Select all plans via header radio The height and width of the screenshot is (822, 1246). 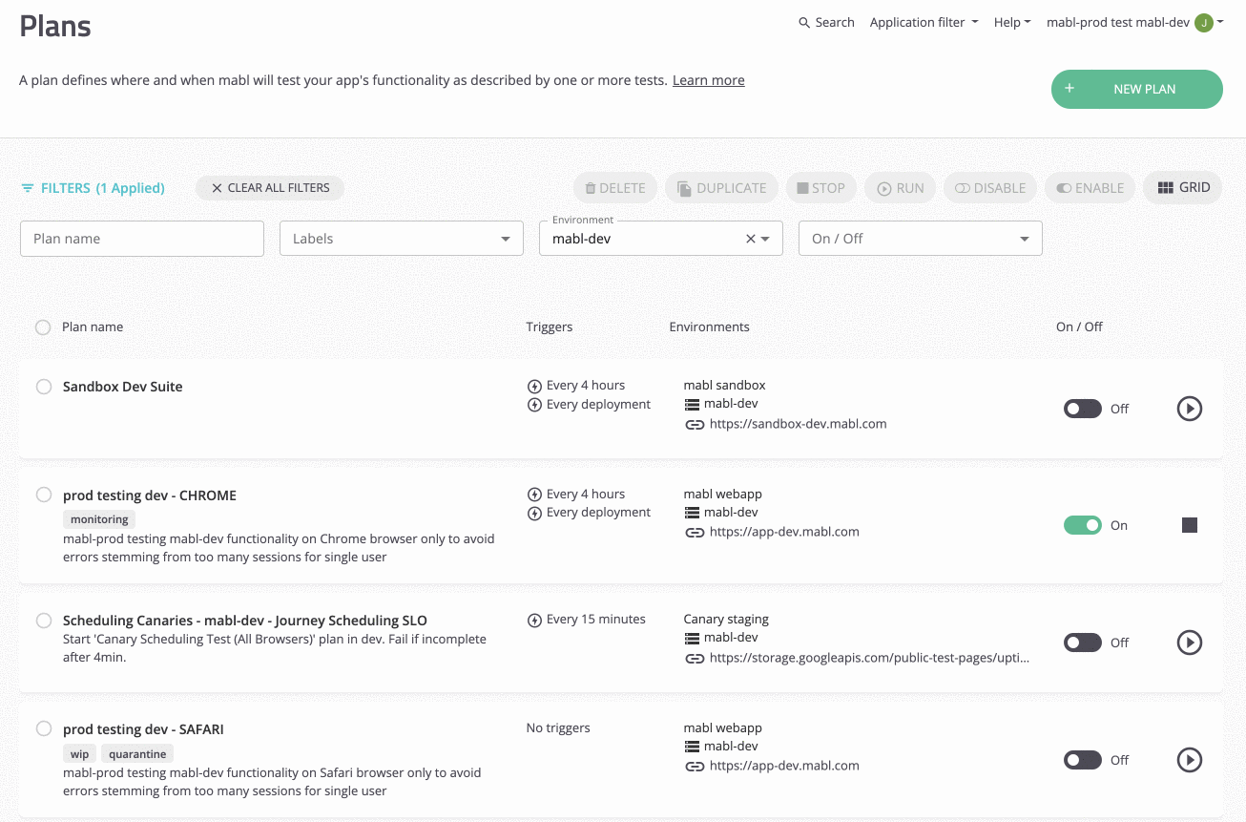click(43, 327)
